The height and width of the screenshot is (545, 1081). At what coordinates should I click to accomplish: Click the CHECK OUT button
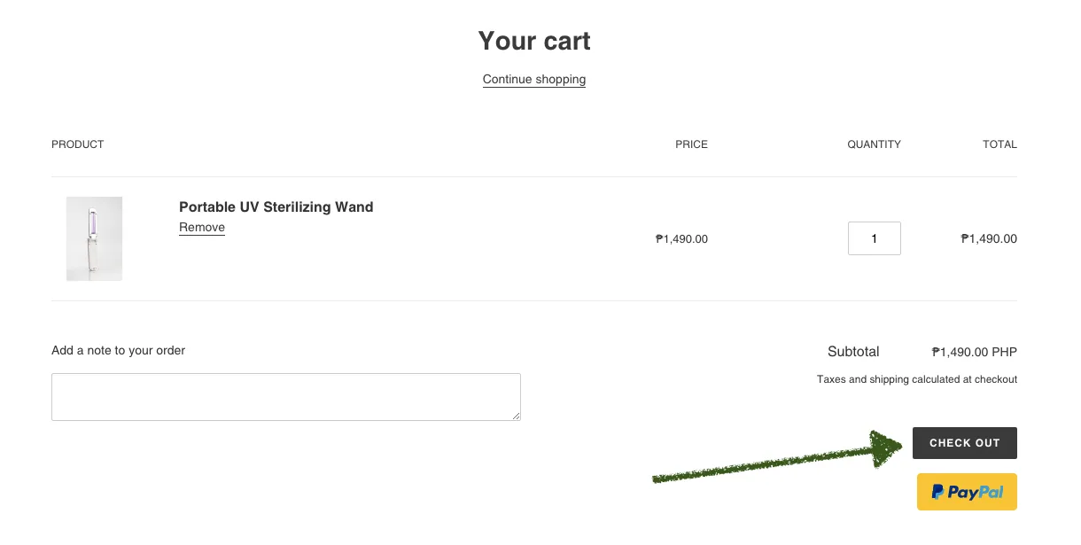click(x=965, y=443)
